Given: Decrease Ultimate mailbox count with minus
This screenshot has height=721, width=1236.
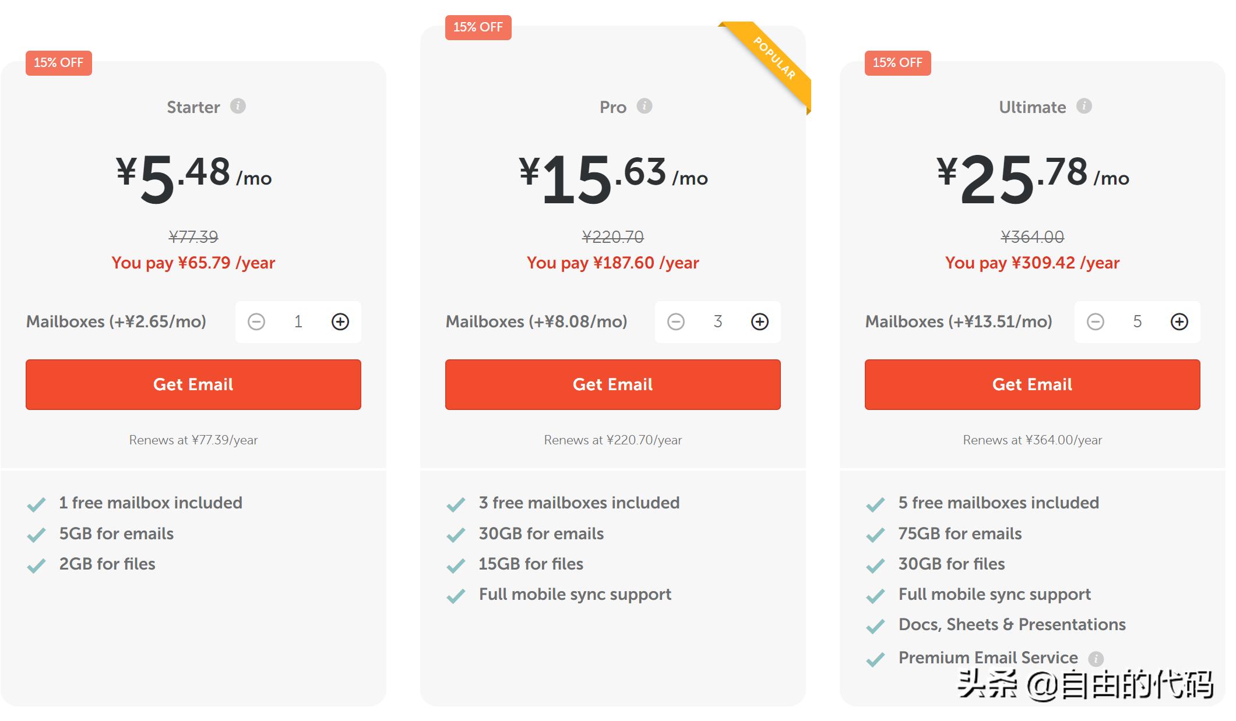Looking at the screenshot, I should click(x=1096, y=321).
